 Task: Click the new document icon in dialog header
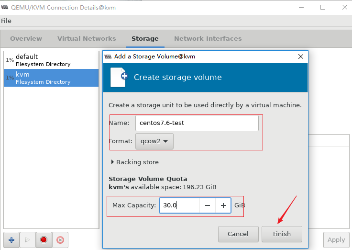click(x=119, y=77)
